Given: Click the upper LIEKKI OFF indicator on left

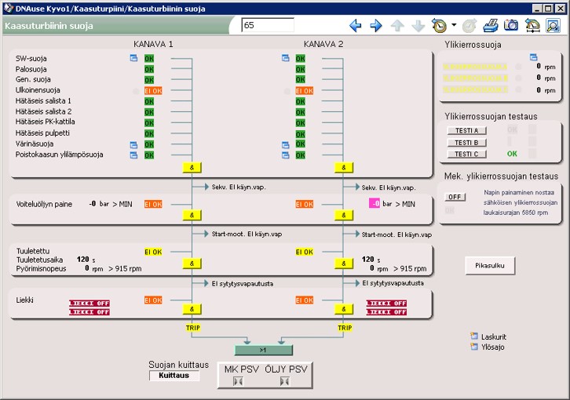Looking at the screenshot, I should pos(90,303).
